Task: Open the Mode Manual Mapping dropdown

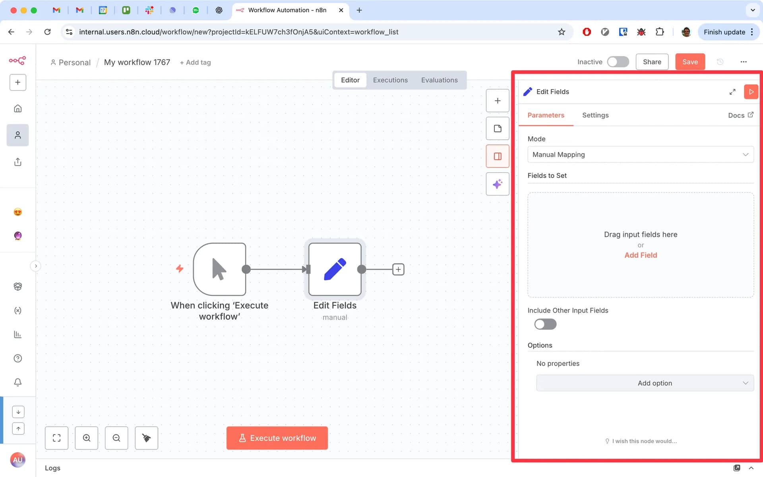Action: pyautogui.click(x=640, y=154)
